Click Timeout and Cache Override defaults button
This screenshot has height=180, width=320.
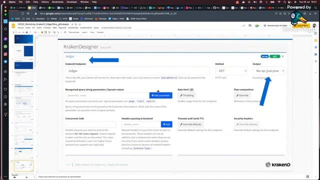tap(190, 124)
